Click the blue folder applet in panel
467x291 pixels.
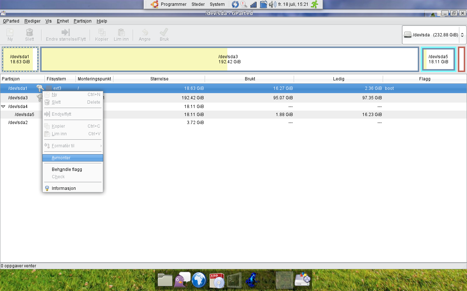coord(263,4)
